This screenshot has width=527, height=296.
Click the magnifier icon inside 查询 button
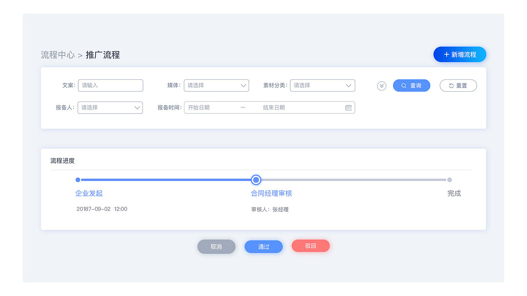tap(404, 86)
